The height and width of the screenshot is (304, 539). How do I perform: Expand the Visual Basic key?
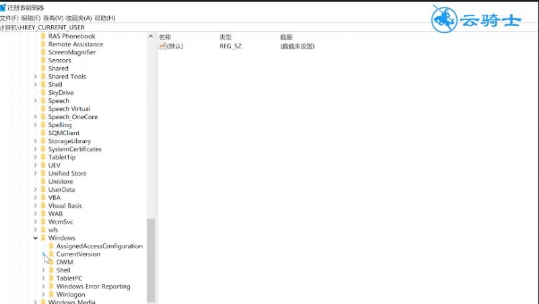click(36, 206)
